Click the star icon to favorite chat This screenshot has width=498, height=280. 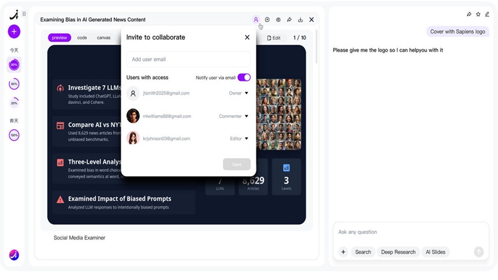pyautogui.click(x=478, y=14)
